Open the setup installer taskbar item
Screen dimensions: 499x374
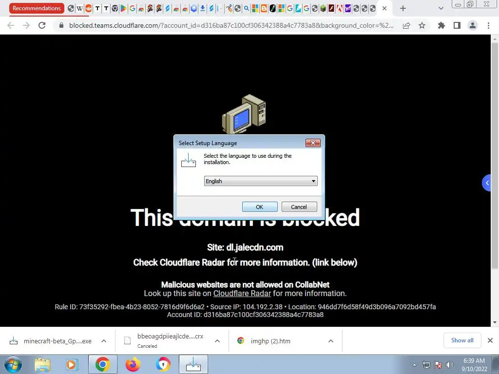(x=193, y=364)
